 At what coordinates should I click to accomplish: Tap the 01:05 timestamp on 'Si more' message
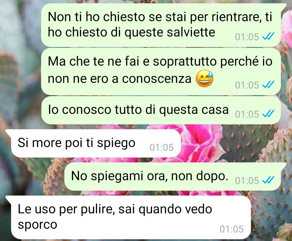pyautogui.click(x=161, y=147)
